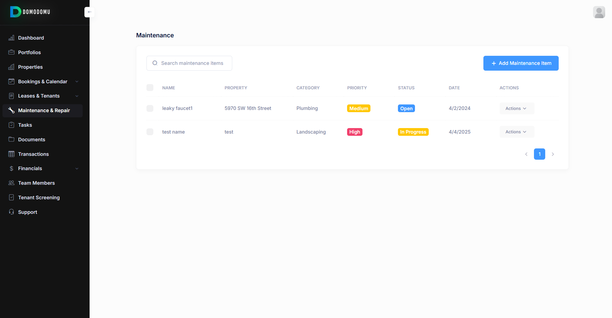
Task: Click Add Maintenance Item button
Action: (x=521, y=63)
